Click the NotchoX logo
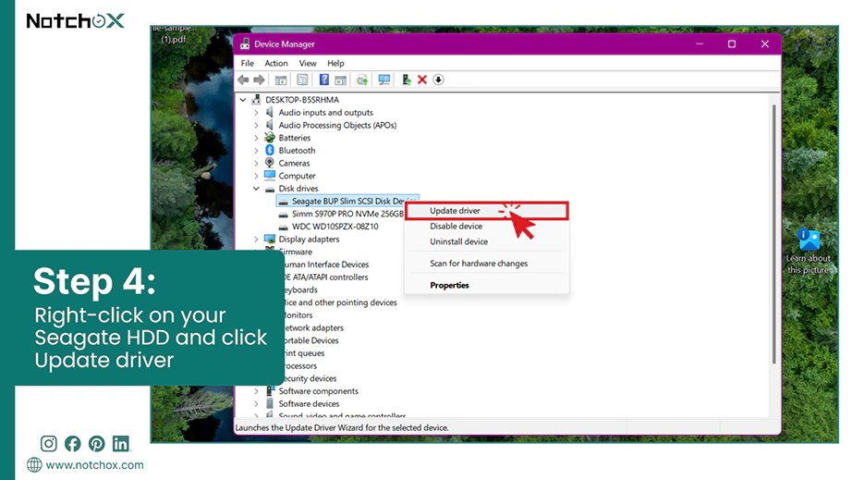The height and width of the screenshot is (480, 852). pos(76,21)
